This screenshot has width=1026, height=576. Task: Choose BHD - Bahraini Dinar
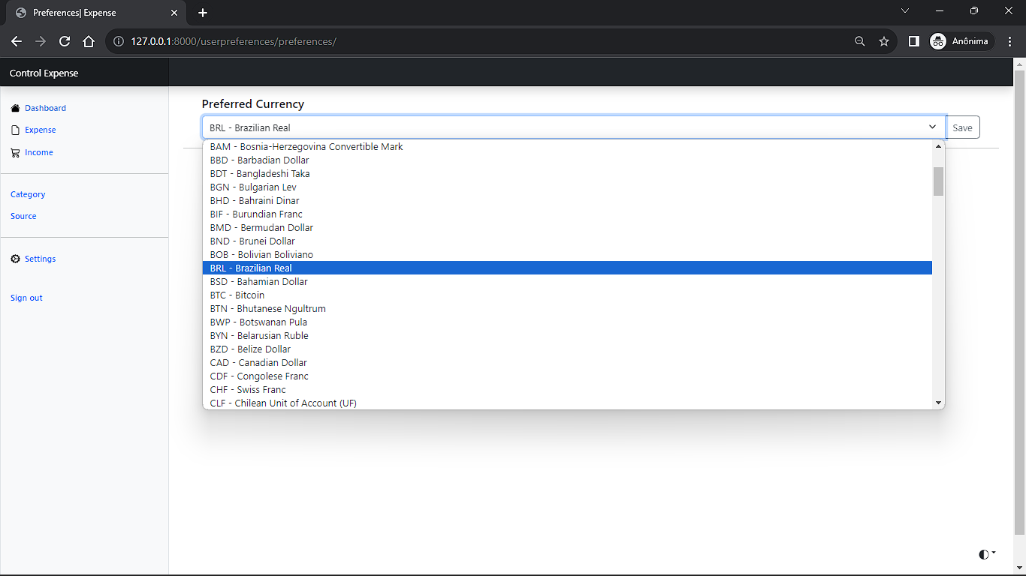click(567, 200)
